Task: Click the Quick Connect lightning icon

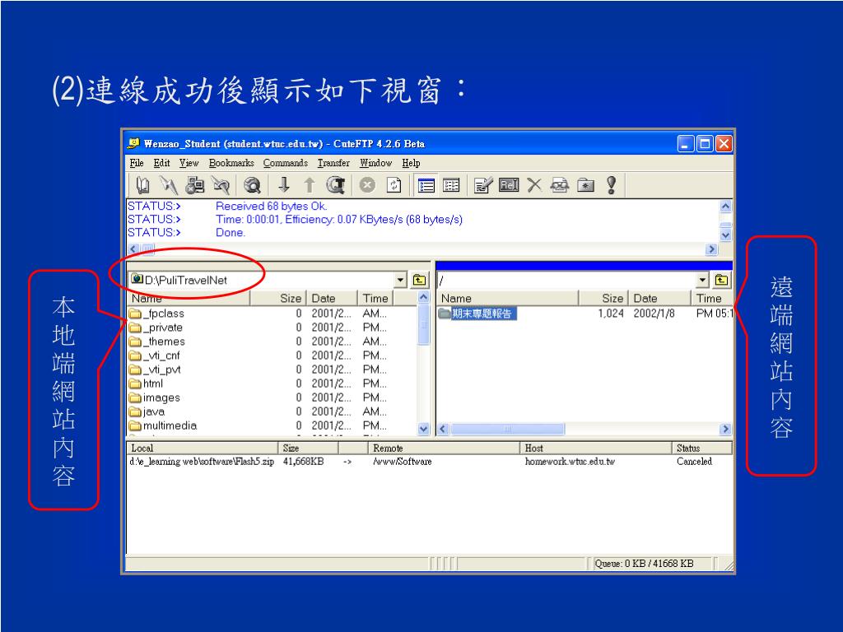Action: pos(168,185)
